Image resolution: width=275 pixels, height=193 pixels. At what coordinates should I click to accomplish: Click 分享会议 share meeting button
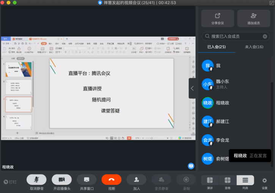pos(217,19)
